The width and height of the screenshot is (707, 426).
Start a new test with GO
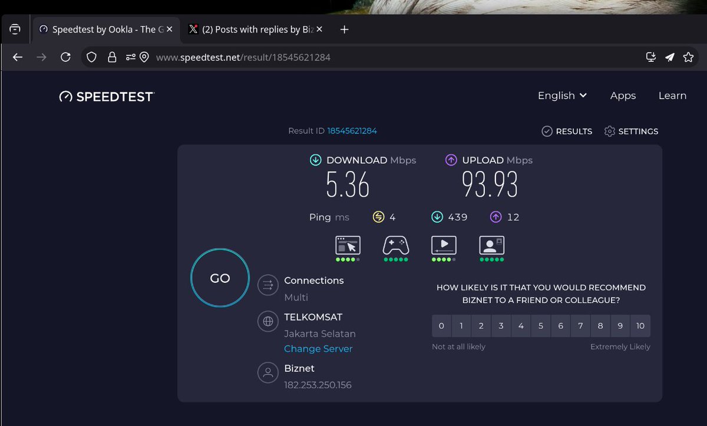[x=220, y=279]
